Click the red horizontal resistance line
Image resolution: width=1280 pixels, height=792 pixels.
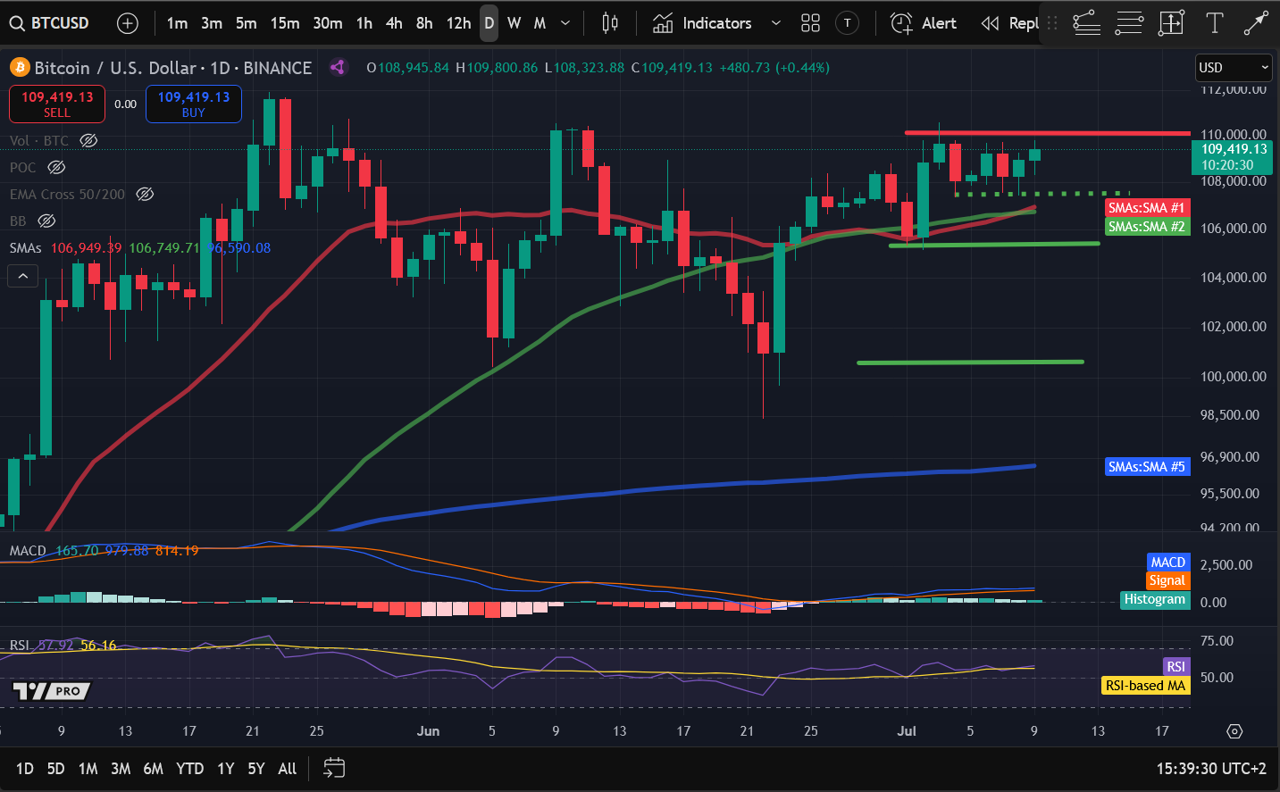click(1047, 133)
